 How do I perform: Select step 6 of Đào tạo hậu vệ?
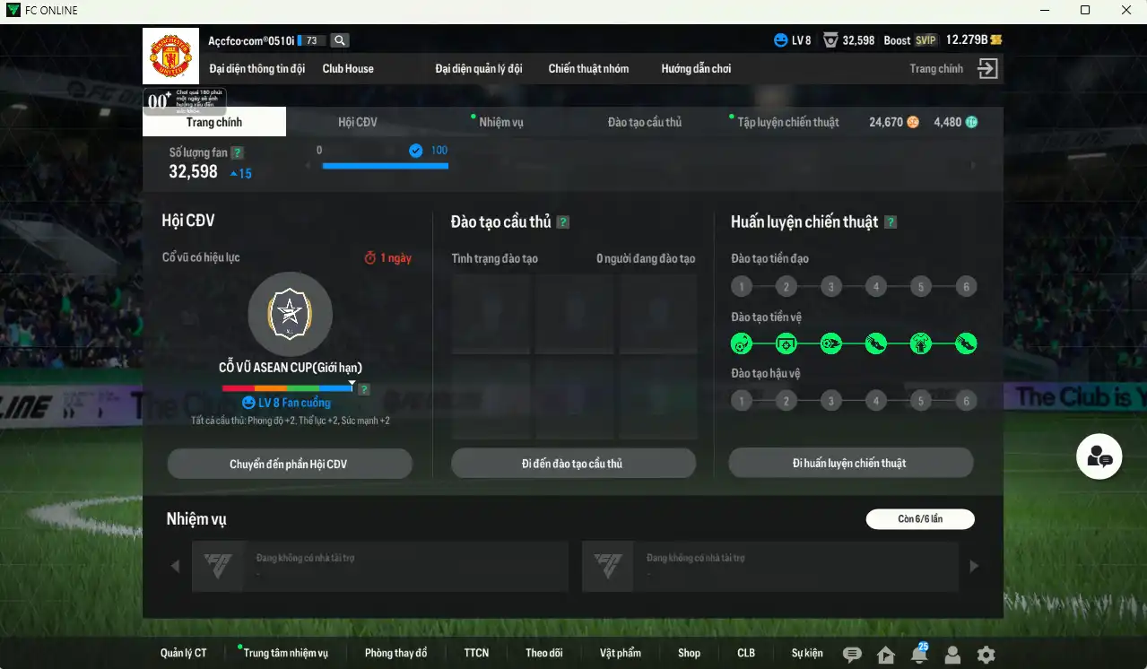966,401
